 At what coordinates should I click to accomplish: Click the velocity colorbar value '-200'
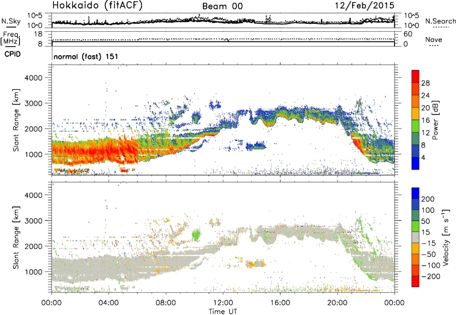click(430, 276)
